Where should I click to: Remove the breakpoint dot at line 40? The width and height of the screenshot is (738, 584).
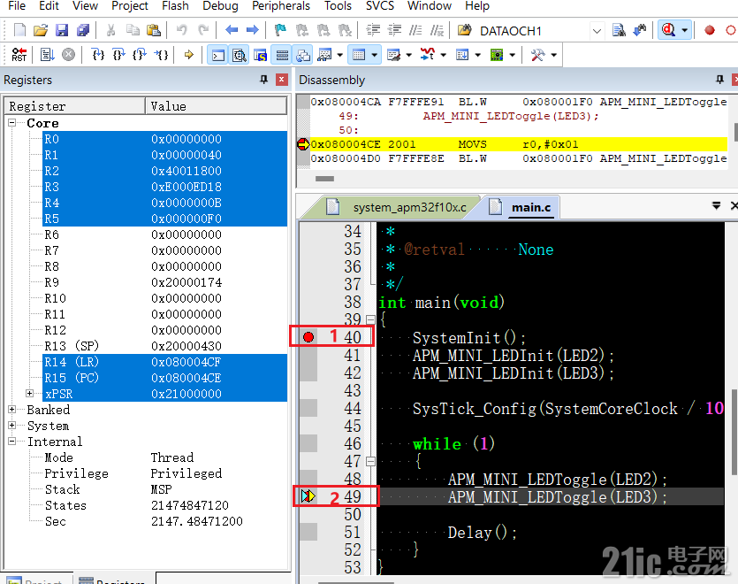308,337
